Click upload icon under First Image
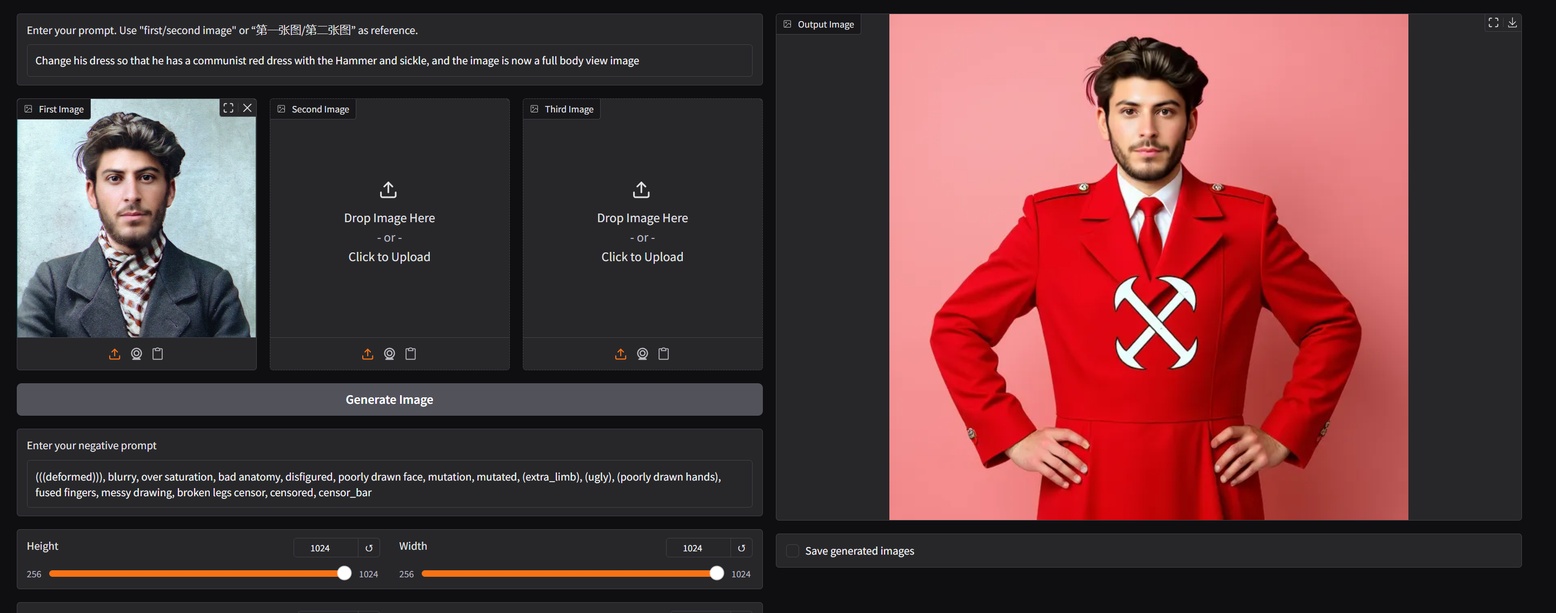The height and width of the screenshot is (613, 1556). (114, 354)
